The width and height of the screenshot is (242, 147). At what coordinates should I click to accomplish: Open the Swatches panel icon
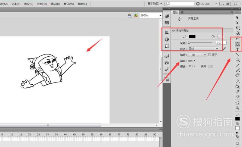coord(167,23)
